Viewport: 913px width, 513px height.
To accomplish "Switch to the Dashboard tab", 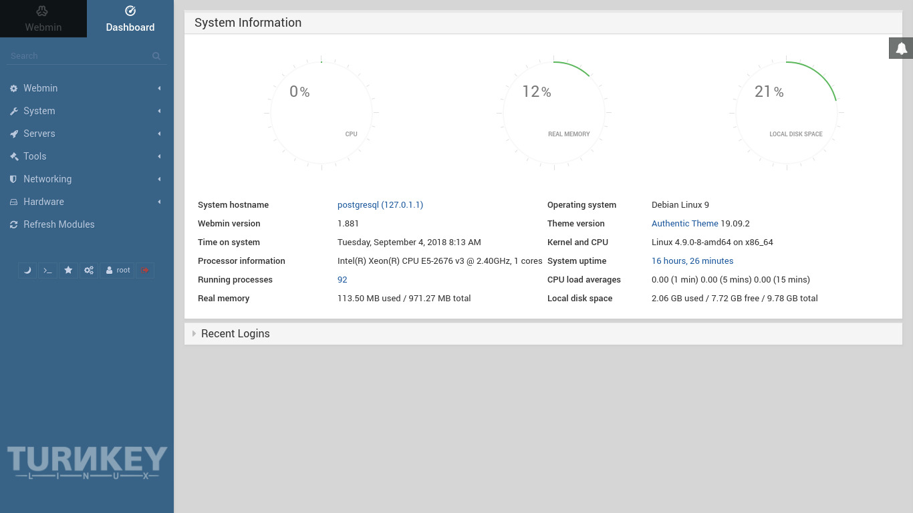I will (130, 19).
